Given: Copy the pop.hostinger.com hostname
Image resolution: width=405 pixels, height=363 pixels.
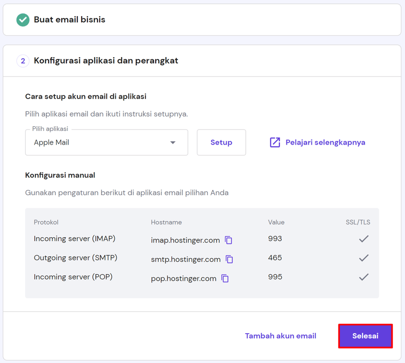Looking at the screenshot, I should [225, 278].
